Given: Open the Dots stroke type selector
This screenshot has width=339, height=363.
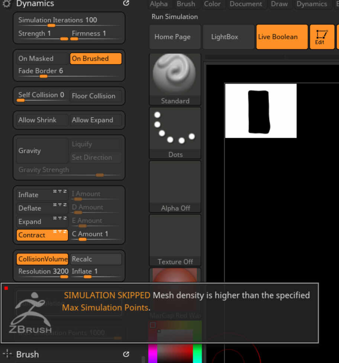Looking at the screenshot, I should point(175,133).
